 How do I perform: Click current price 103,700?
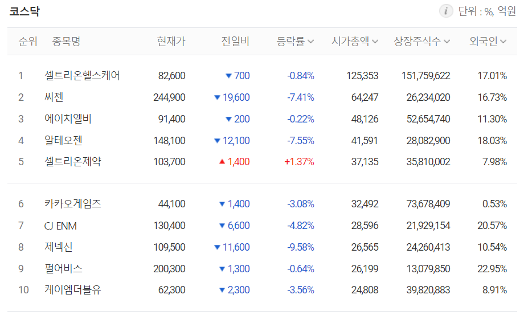click(169, 162)
